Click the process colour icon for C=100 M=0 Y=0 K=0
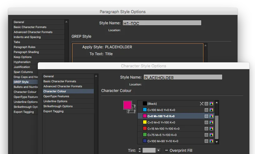The image size is (255, 154). point(206,110)
